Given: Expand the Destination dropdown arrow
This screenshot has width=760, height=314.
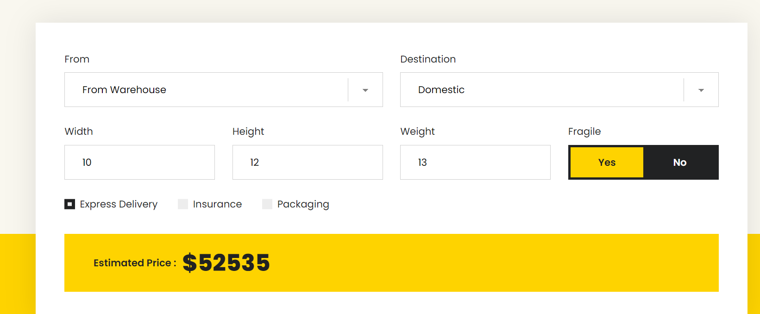Looking at the screenshot, I should 701,90.
